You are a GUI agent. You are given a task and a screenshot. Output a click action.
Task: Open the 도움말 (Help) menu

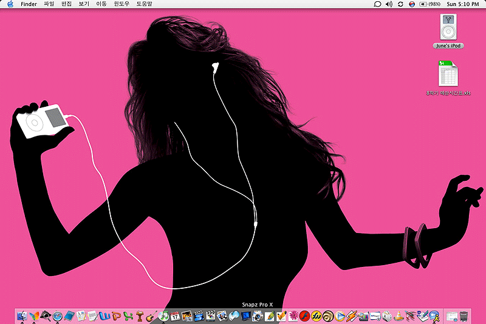pos(144,4)
